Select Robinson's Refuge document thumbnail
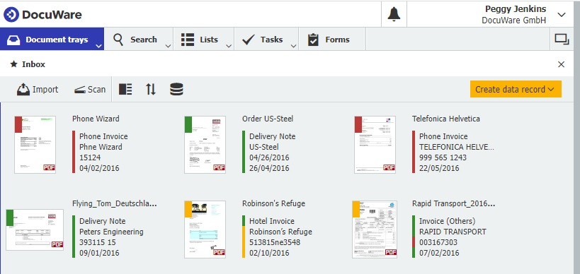Image resolution: width=580 pixels, height=274 pixels. pyautogui.click(x=205, y=230)
